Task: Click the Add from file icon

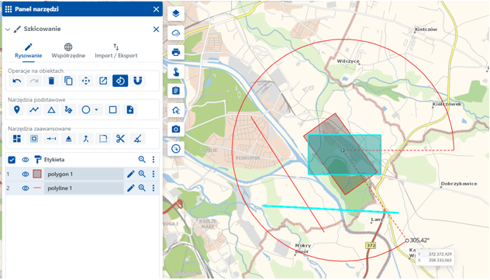Action: tap(130, 109)
